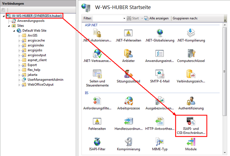Screen dimensions: 230x156
Task: Open IIS Fehlerseiten feature
Action: click(97, 124)
